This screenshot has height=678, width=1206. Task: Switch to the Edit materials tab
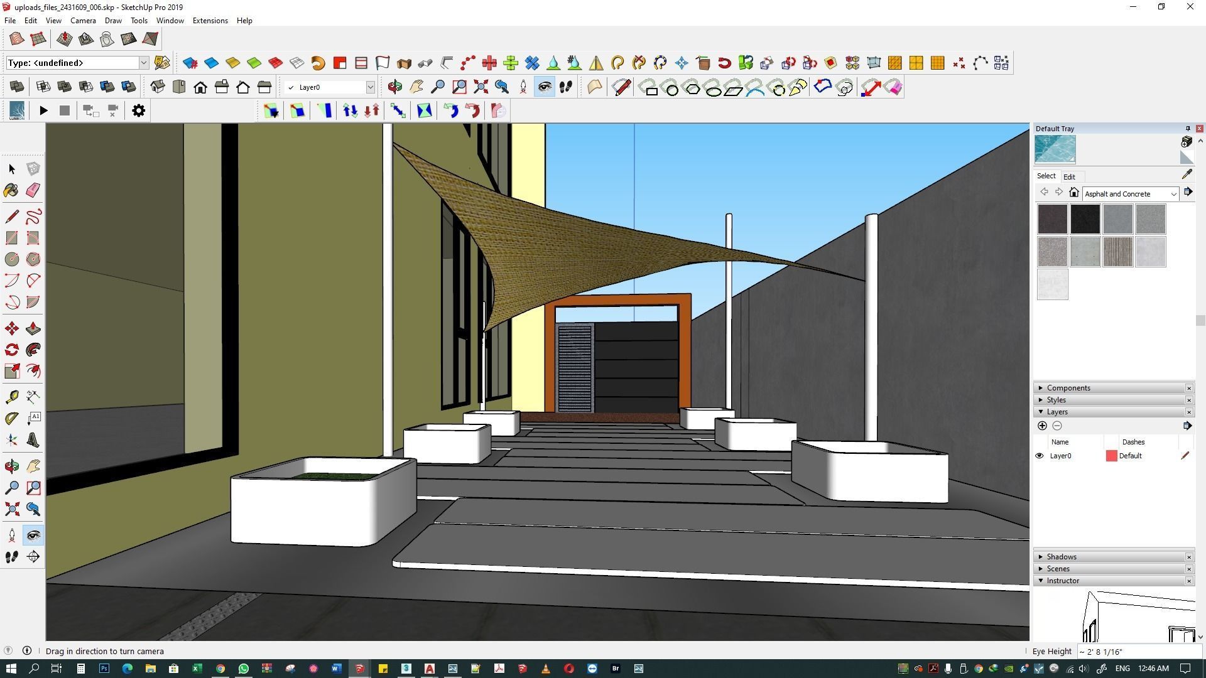pyautogui.click(x=1069, y=177)
